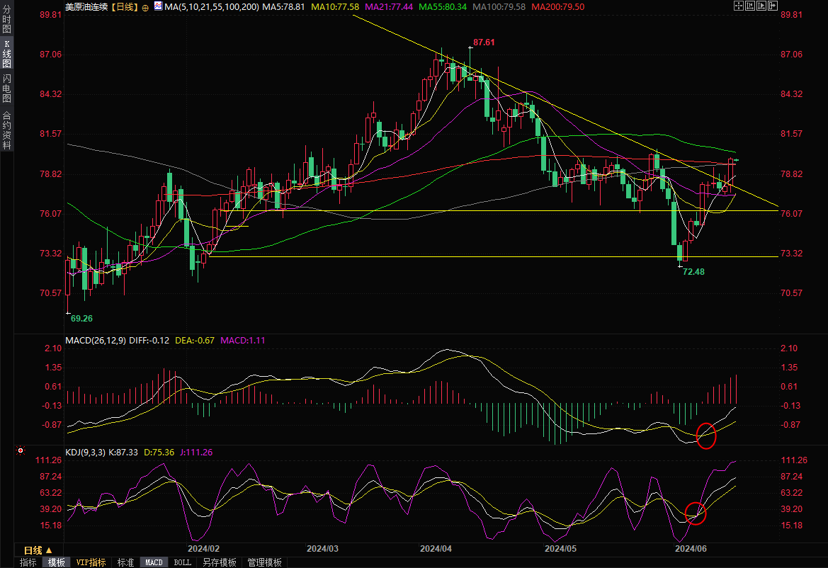Click the 另存模板 button
This screenshot has height=568, width=828.
pyautogui.click(x=220, y=562)
